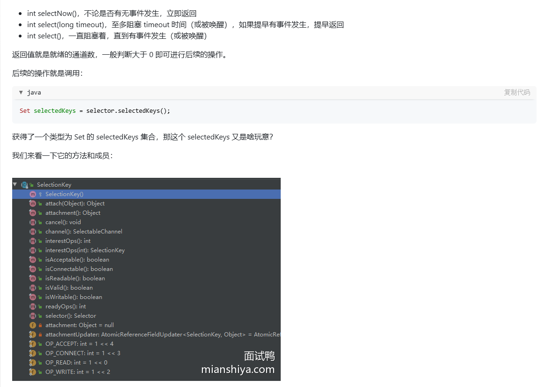The image size is (545, 387).
Task: Select isWritable(): boolean entry
Action: 74,297
